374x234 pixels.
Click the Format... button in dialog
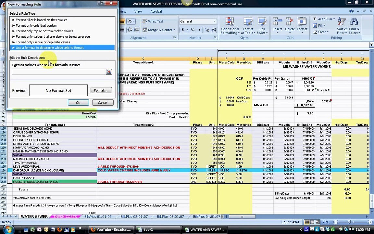pos(101,90)
